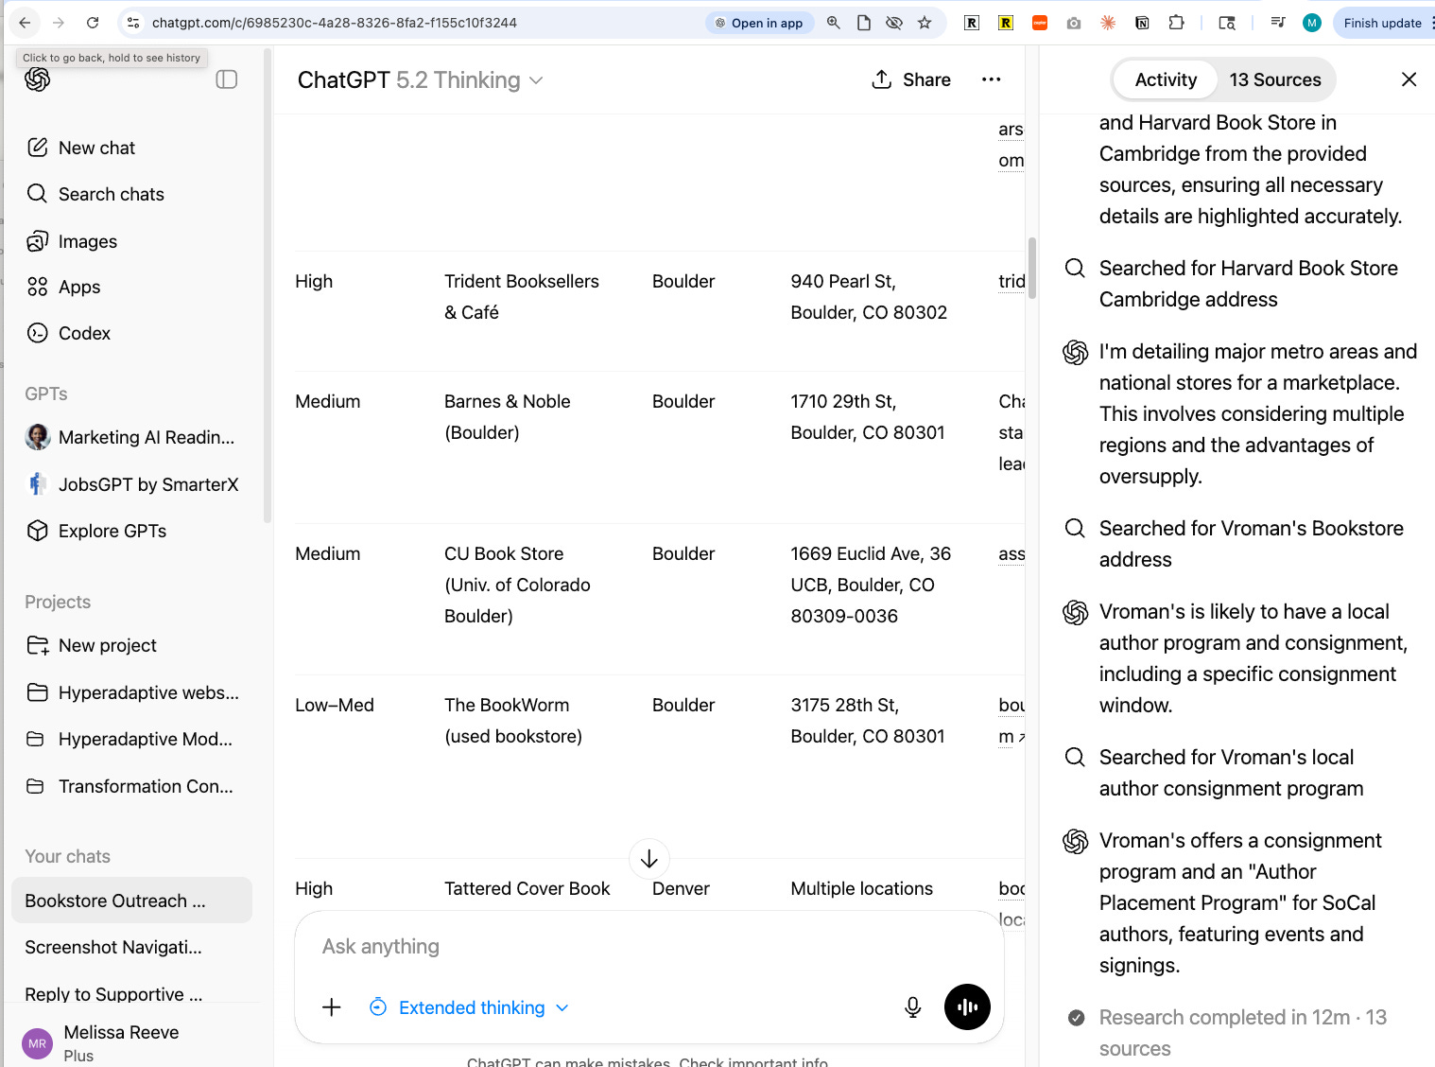Click the Ask anything input field
Image resolution: width=1435 pixels, height=1067 pixels.
[648, 947]
